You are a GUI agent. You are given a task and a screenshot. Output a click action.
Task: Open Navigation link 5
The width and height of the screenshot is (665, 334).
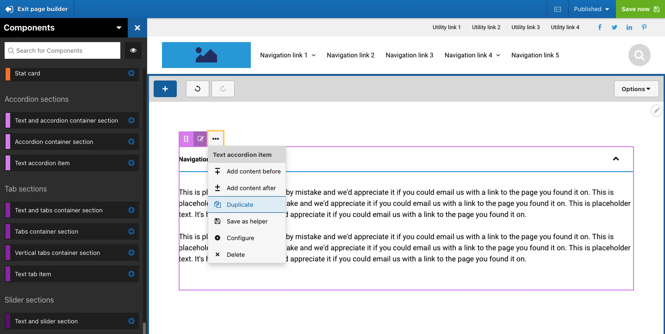click(535, 55)
